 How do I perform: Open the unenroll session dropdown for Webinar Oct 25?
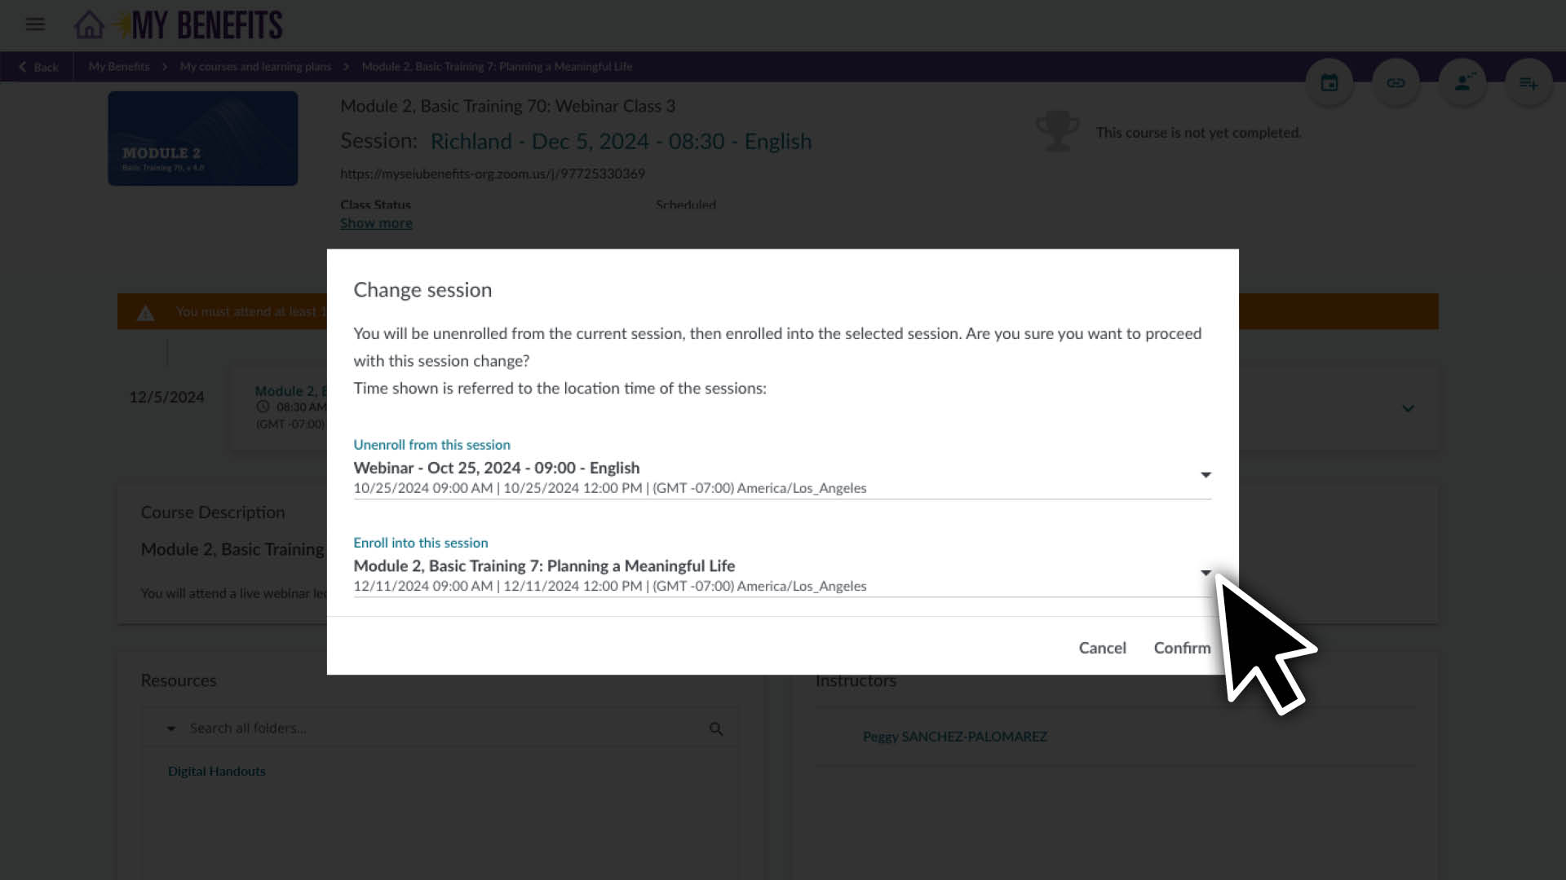(1205, 475)
